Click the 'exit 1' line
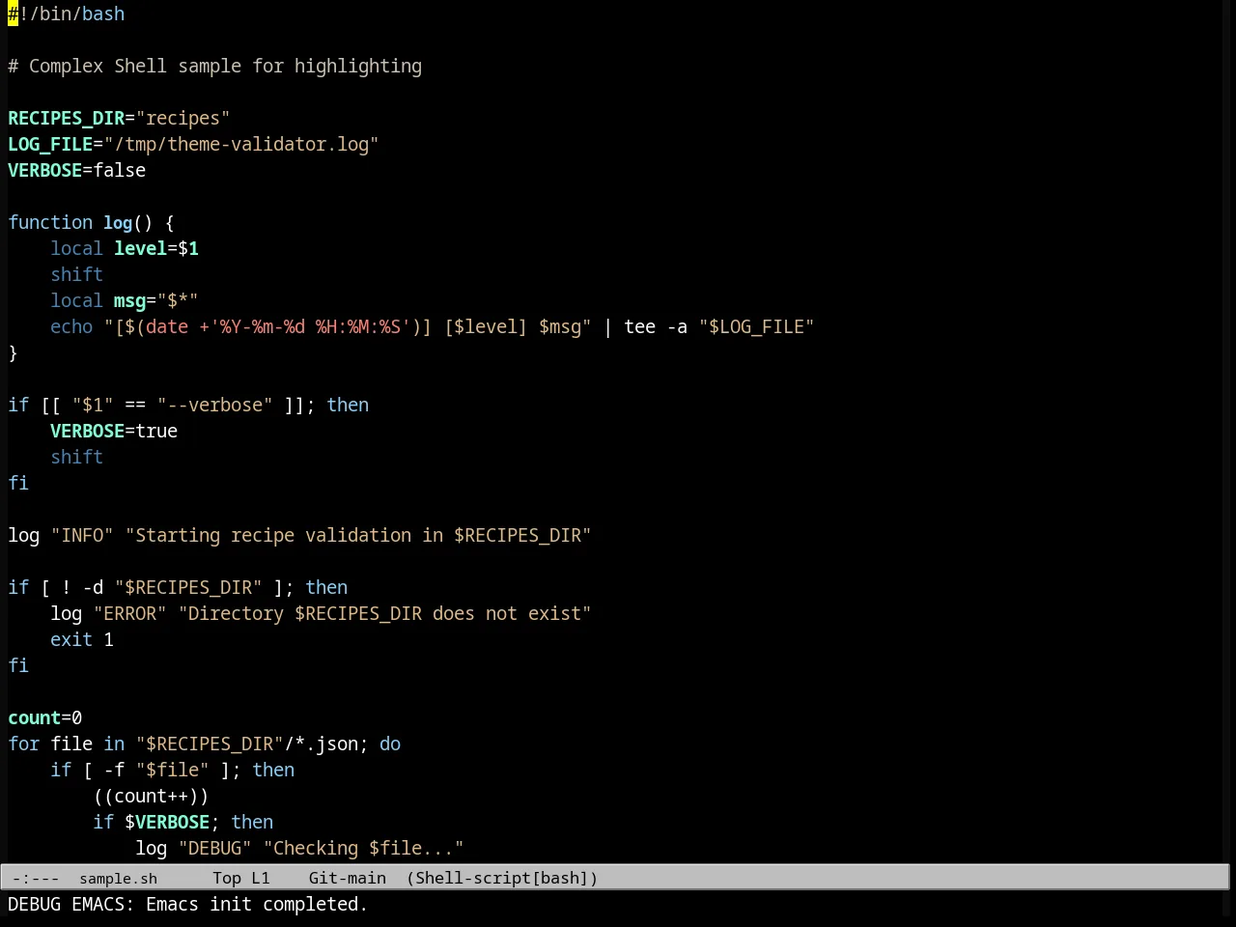Viewport: 1236px width, 927px height. [82, 639]
